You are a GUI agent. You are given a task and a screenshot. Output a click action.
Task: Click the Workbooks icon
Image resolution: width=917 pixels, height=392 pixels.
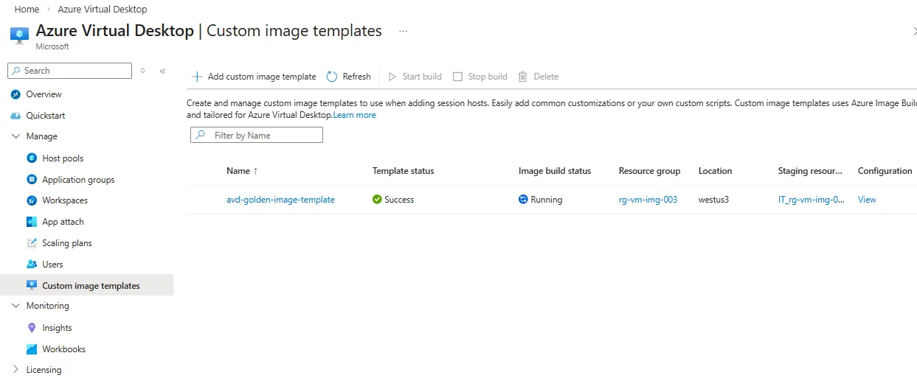click(x=32, y=349)
